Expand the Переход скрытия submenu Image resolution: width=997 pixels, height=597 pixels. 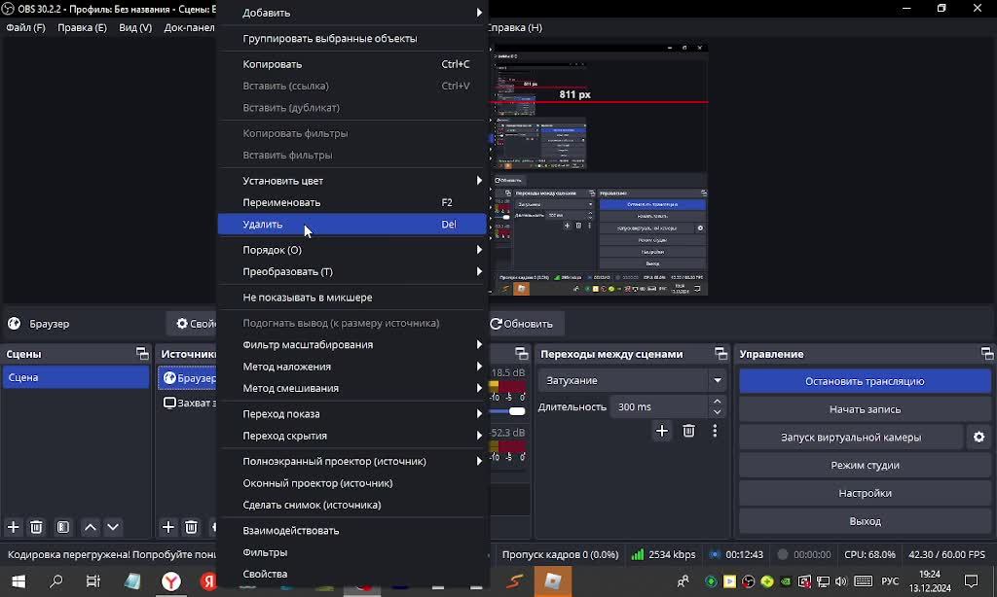(351, 436)
